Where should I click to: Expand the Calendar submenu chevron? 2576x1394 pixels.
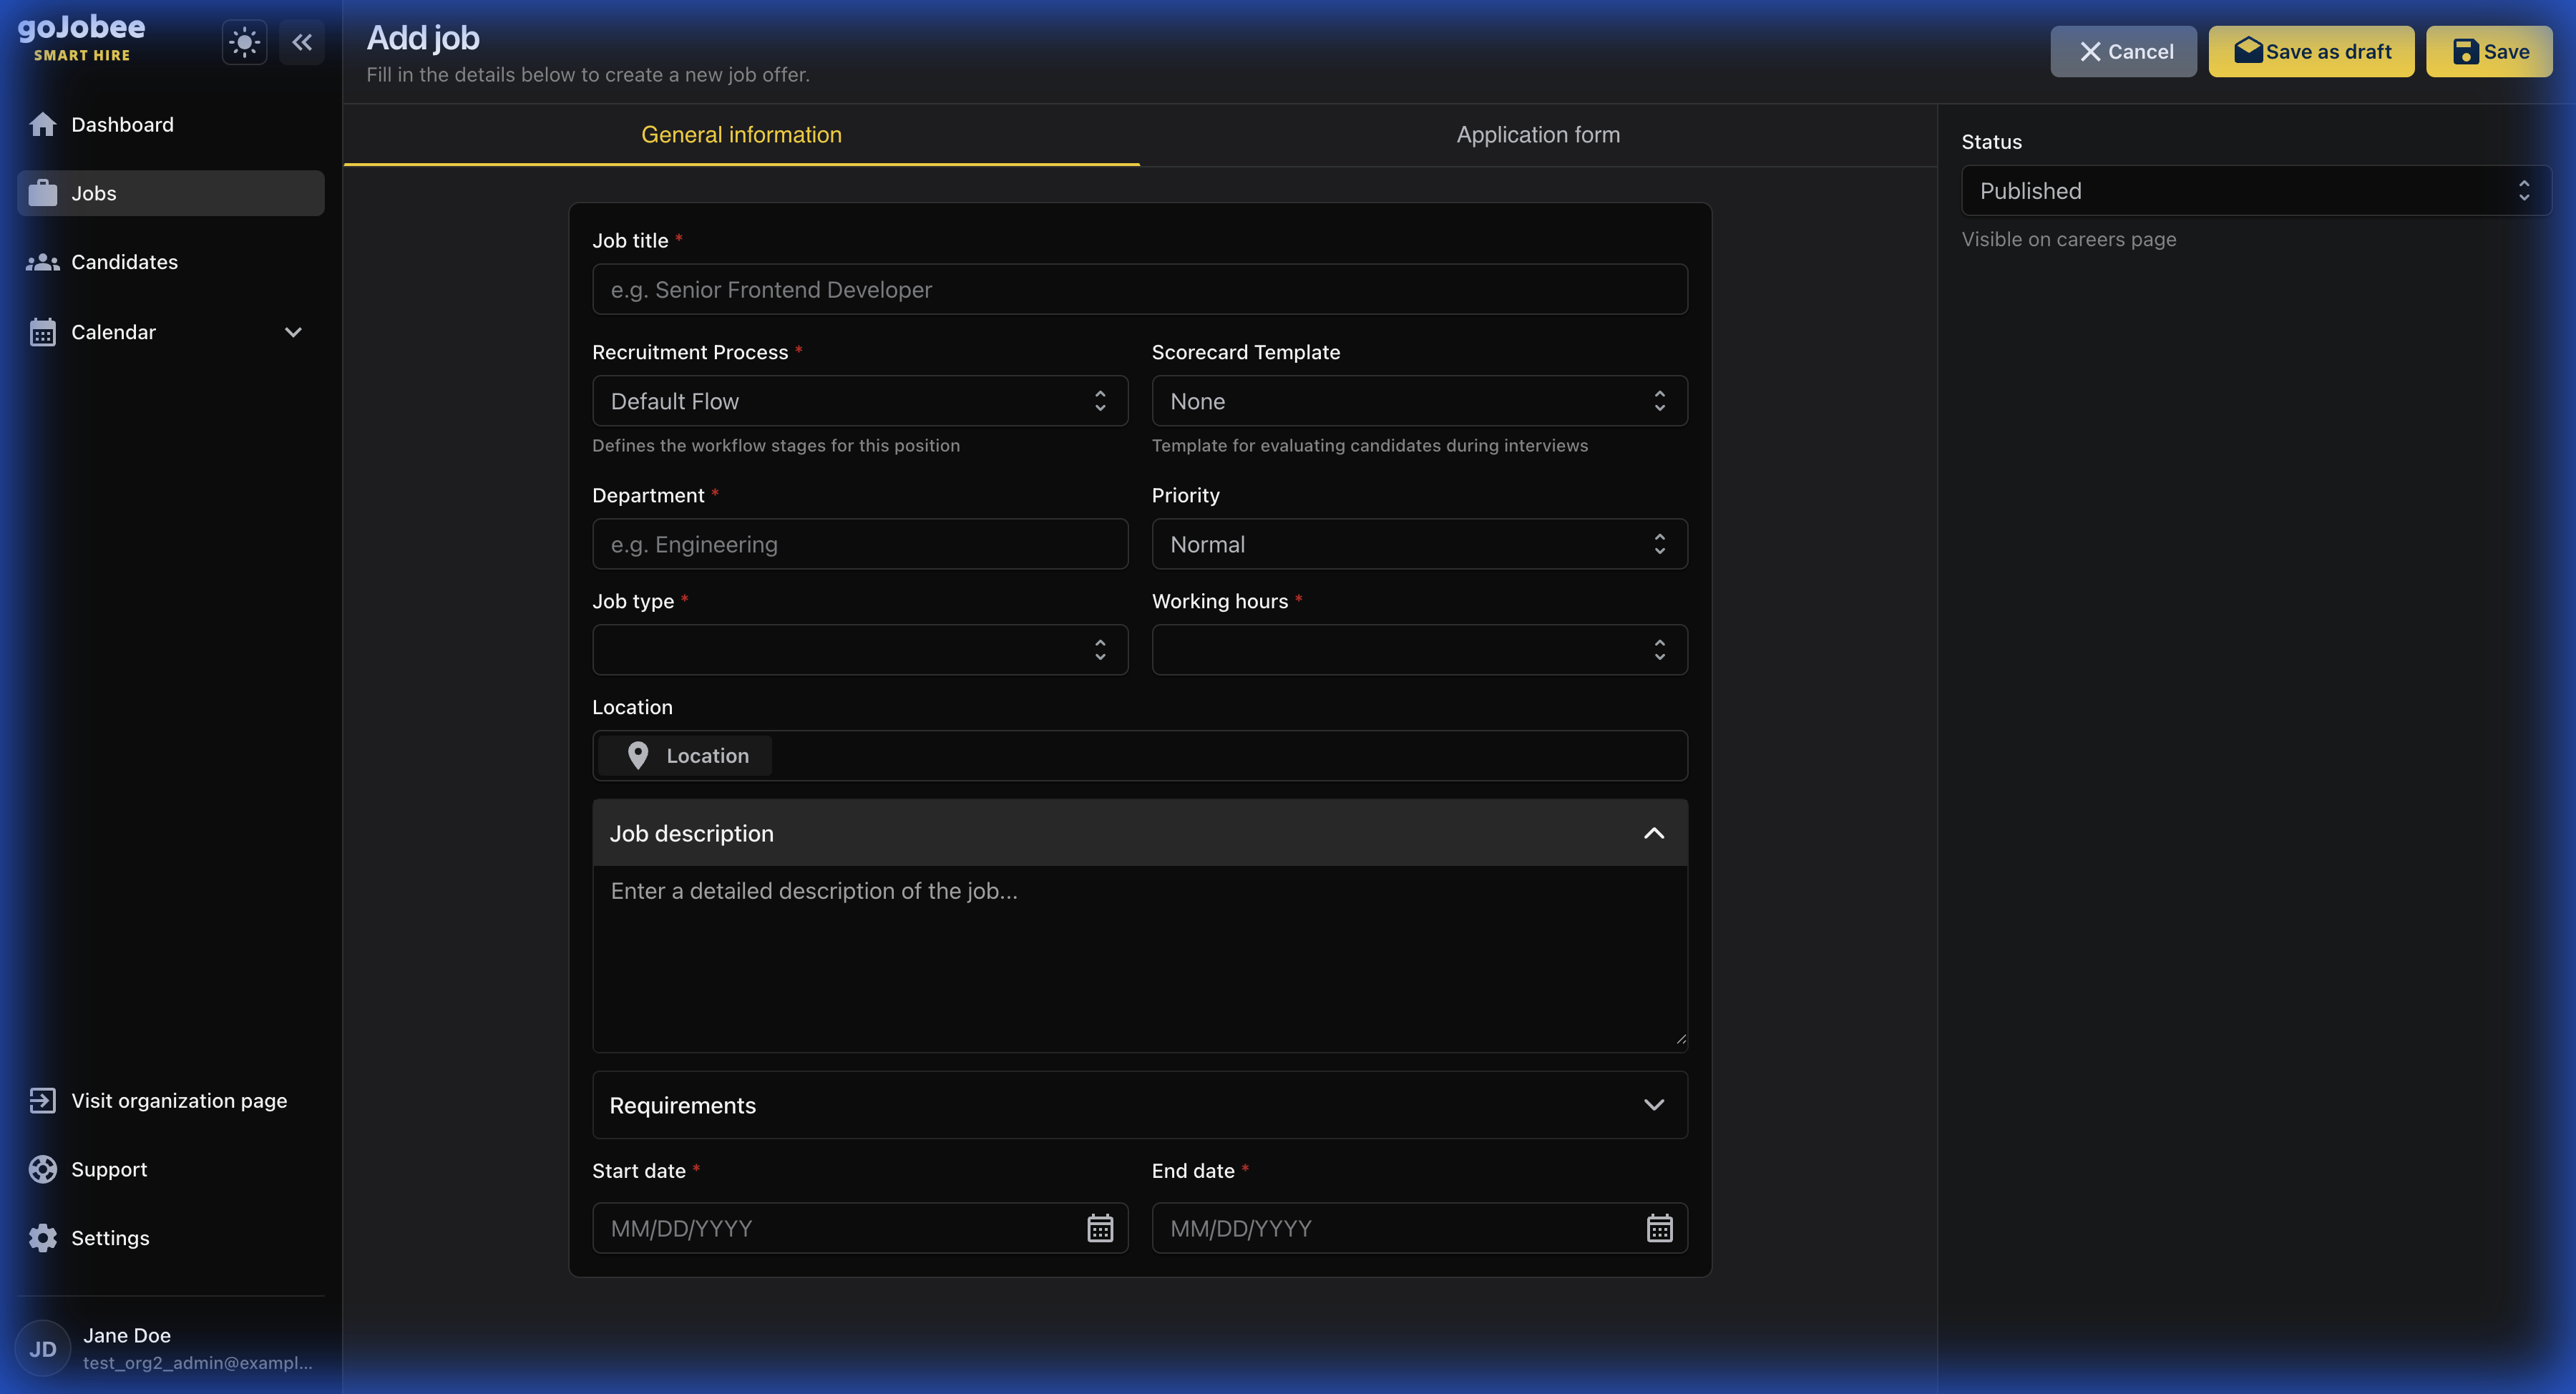click(x=293, y=332)
